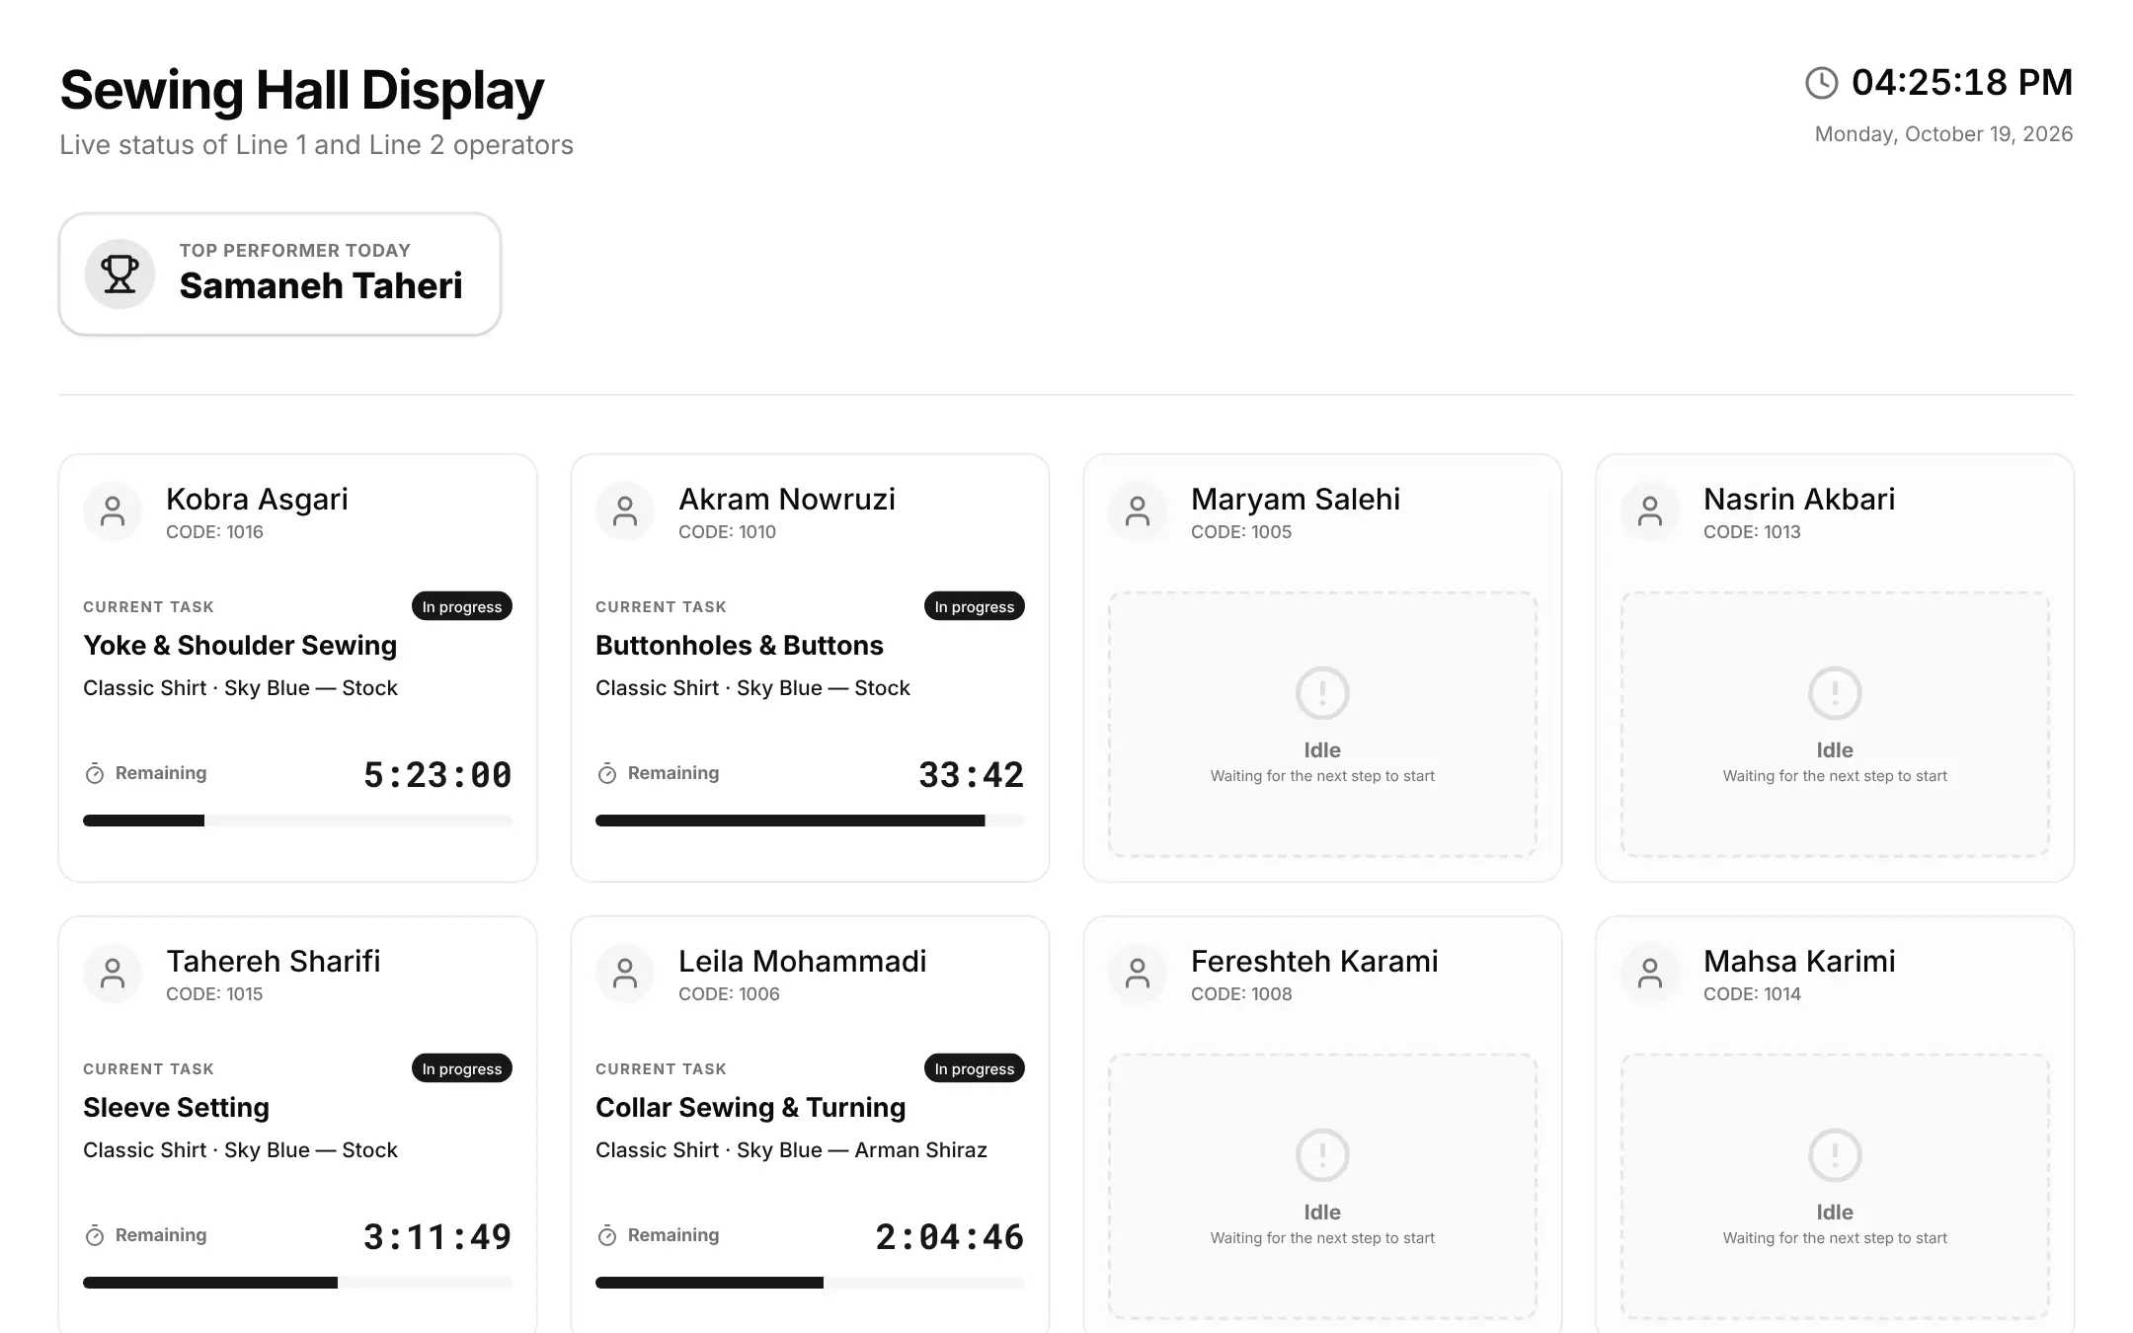Click the Sewing Hall Display title
The width and height of the screenshot is (2133, 1333).
302,91
